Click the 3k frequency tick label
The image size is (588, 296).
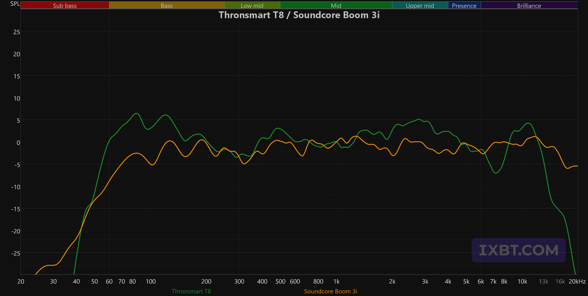tap(425, 281)
